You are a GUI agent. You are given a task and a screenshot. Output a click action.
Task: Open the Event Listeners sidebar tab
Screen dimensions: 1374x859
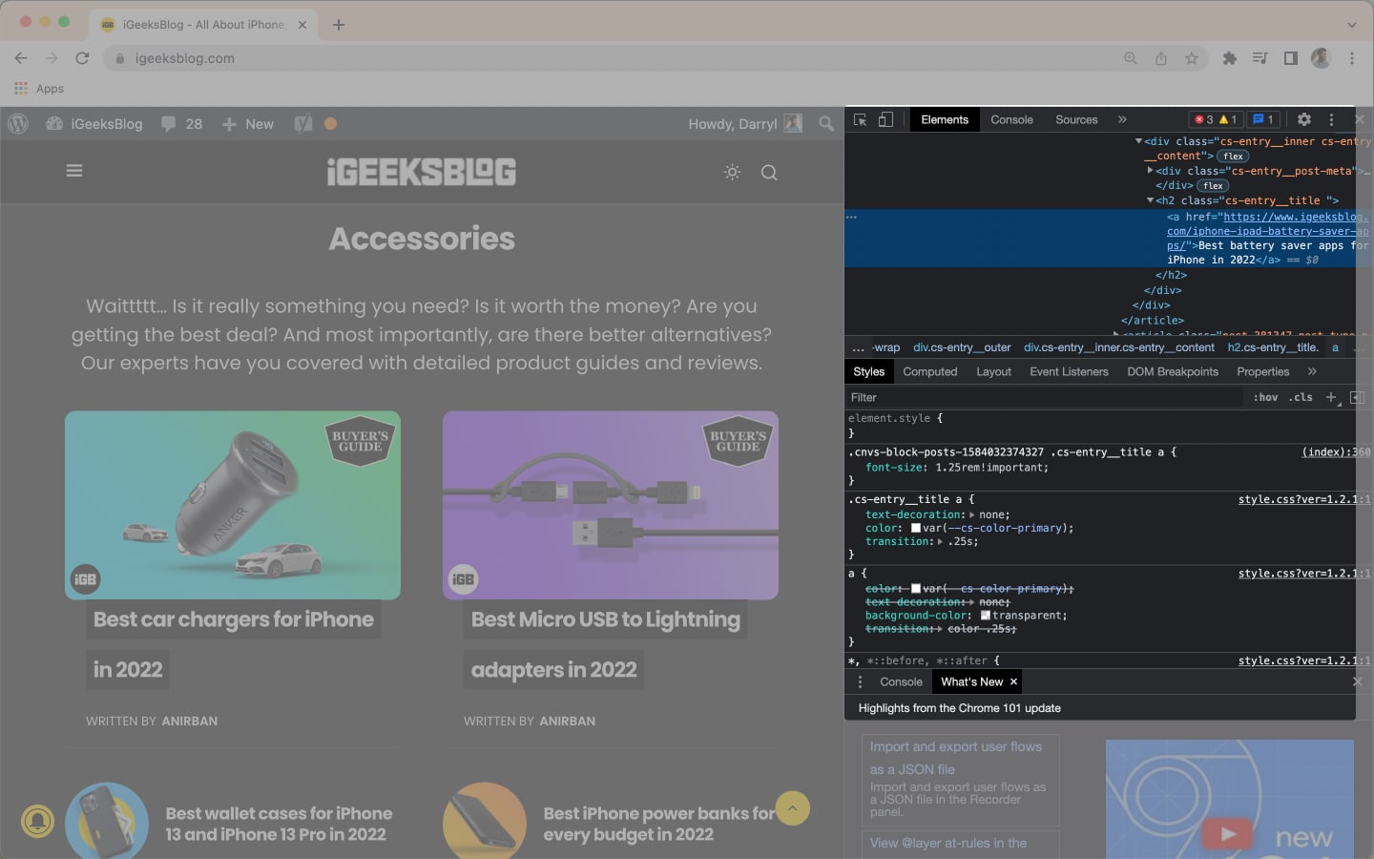pyautogui.click(x=1069, y=371)
